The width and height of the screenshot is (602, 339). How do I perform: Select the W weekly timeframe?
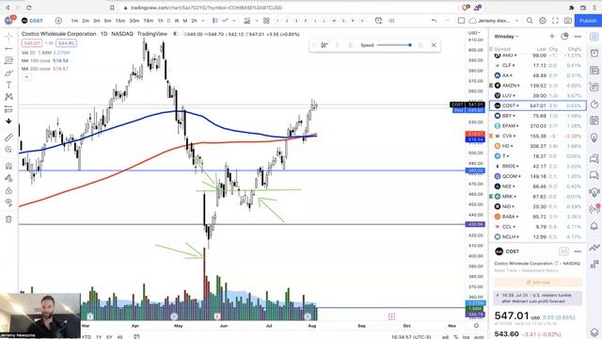(177, 21)
